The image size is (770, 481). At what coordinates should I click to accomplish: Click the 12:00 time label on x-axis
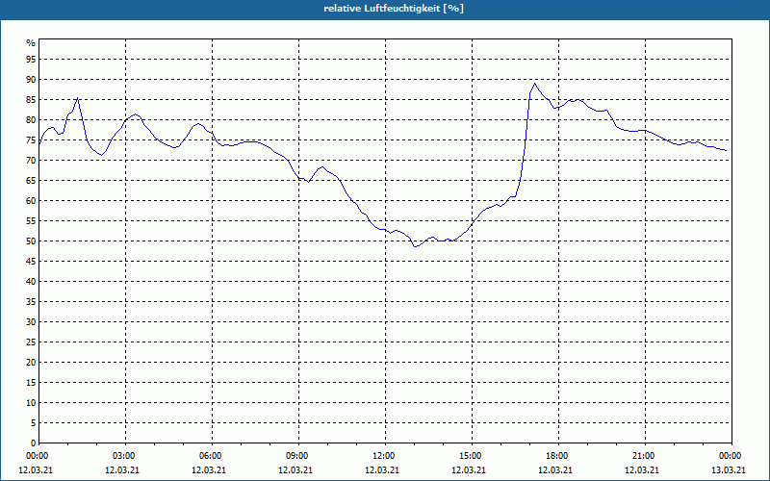click(385, 456)
